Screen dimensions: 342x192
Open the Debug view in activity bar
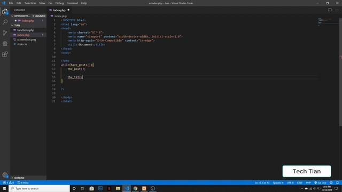pos(5,44)
